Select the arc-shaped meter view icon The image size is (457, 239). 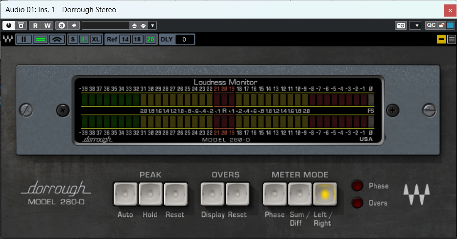(57, 40)
